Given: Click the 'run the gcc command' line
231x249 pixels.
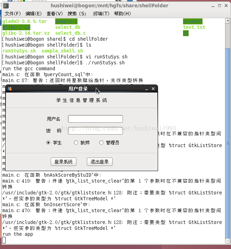Looking at the screenshot, I should point(29,69).
